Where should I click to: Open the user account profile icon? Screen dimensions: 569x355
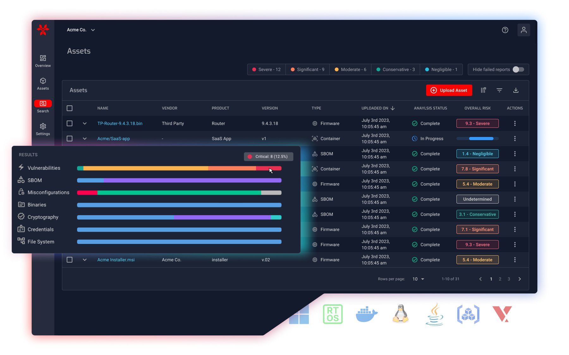[x=524, y=30]
